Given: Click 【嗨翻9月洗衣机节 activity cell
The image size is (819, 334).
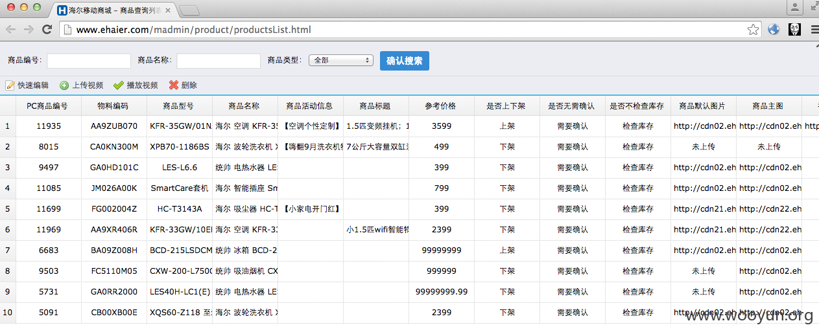Looking at the screenshot, I should (x=311, y=147).
